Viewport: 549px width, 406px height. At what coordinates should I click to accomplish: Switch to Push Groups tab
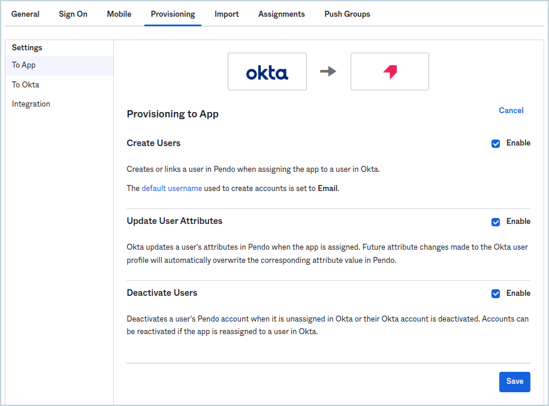click(x=347, y=14)
